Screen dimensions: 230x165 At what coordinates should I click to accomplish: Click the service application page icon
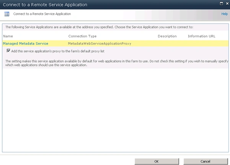[x=7, y=14]
